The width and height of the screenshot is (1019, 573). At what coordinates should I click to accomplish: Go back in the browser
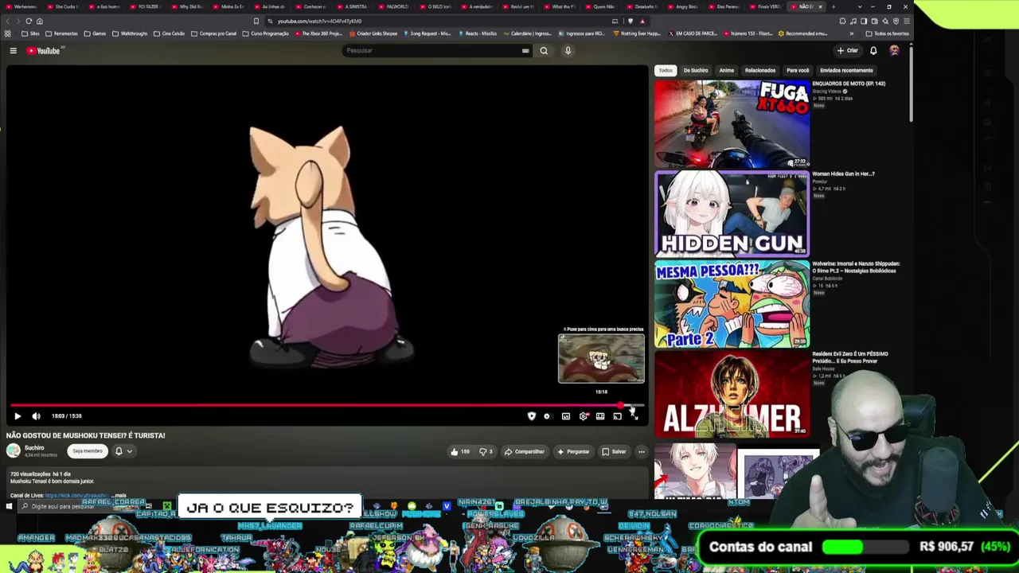pyautogui.click(x=8, y=21)
